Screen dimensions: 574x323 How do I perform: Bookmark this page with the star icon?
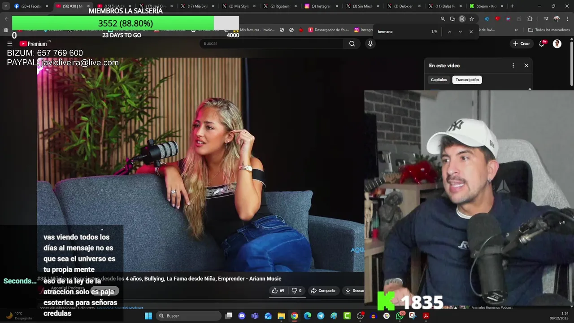pos(472,19)
